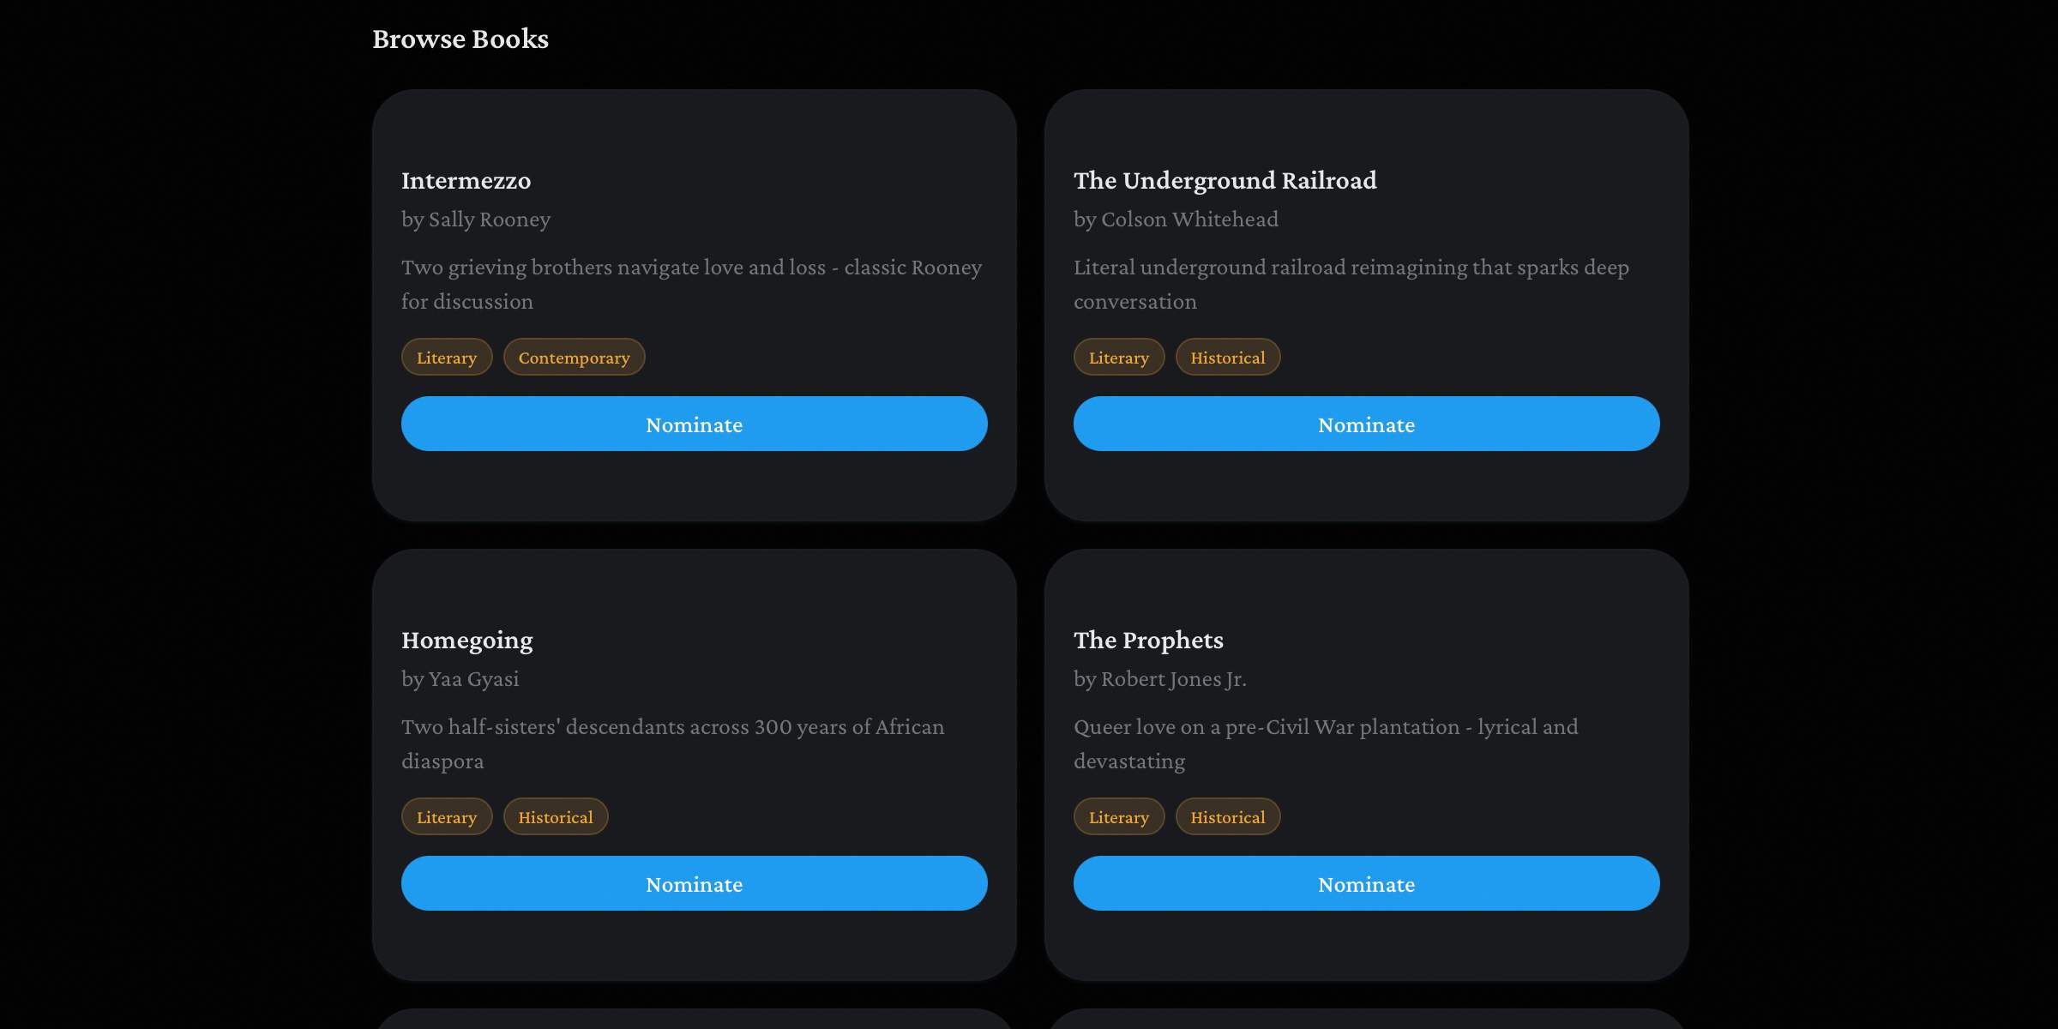
Task: Open The Underground Railroad book title
Action: point(1225,181)
